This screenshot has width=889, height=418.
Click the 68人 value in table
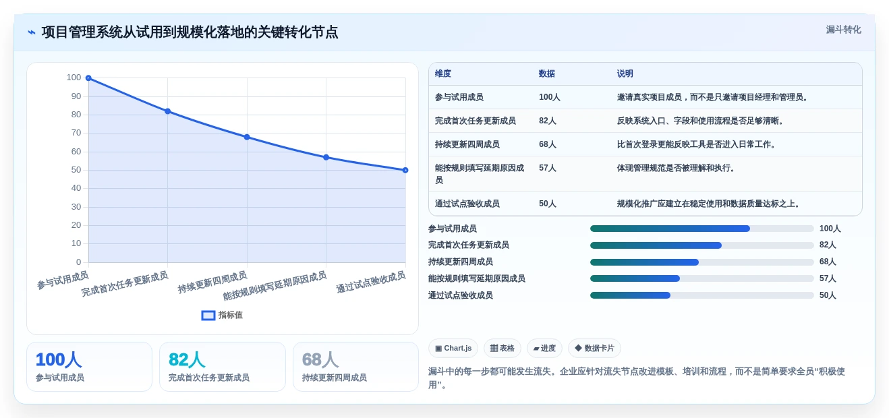click(548, 144)
